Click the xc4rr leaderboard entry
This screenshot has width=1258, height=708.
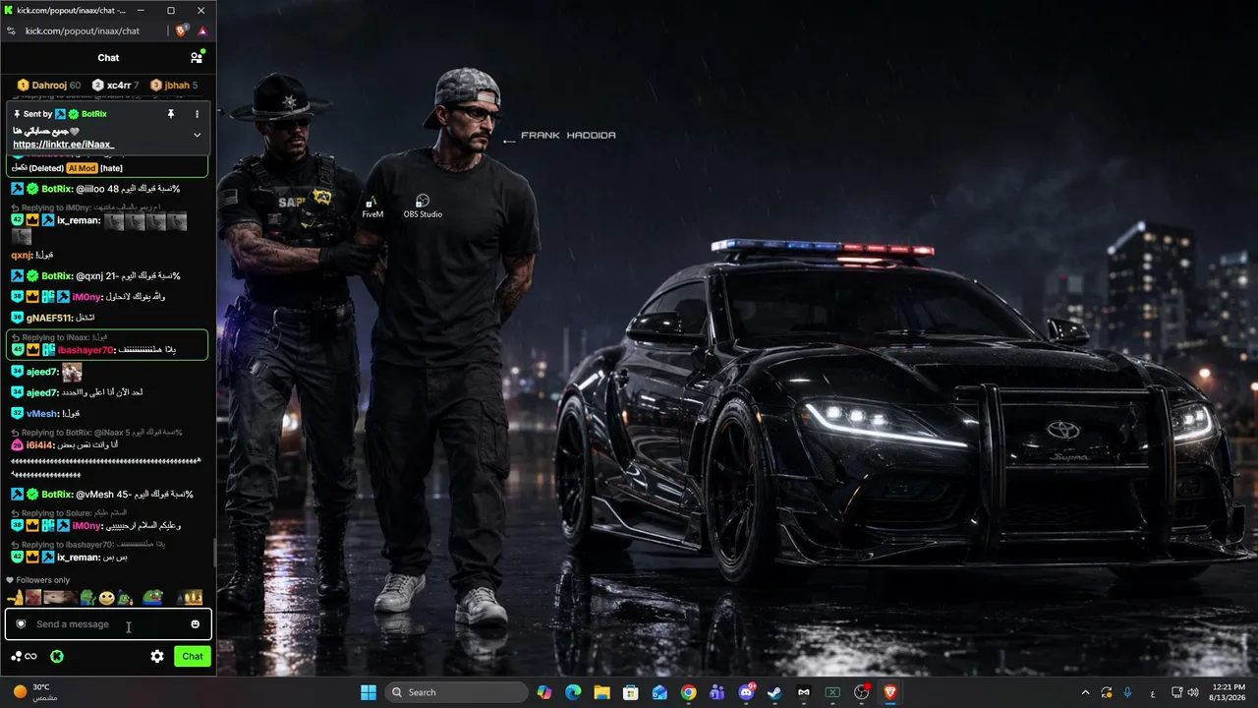115,86
